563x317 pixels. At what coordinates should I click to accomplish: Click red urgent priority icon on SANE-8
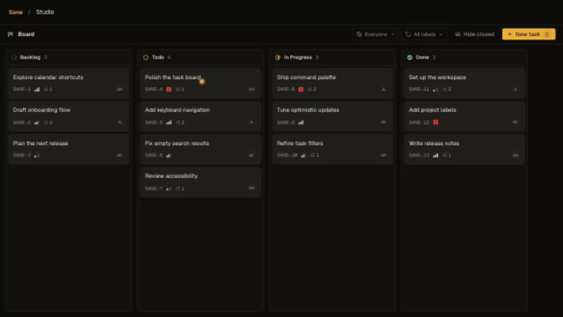[301, 89]
